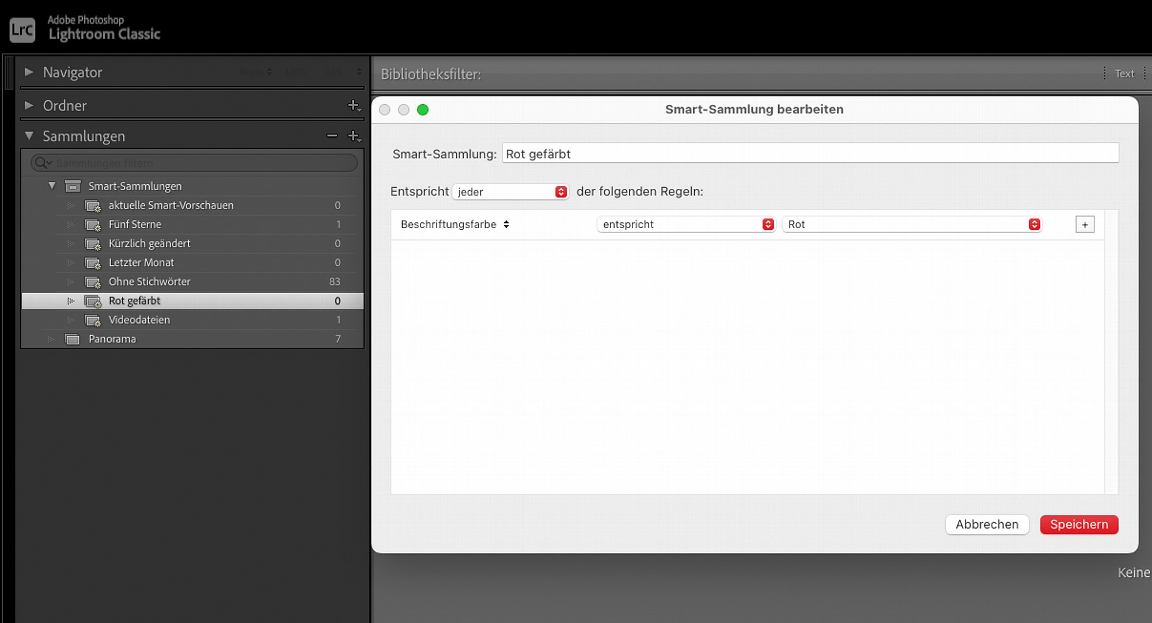1152x623 pixels.
Task: Open the 'jeder' match dropdown
Action: [x=510, y=192]
